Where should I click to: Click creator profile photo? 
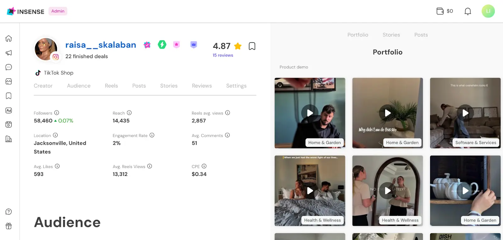(x=46, y=49)
